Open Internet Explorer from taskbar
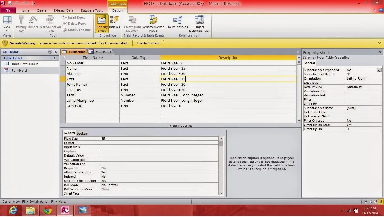 (x=13, y=210)
